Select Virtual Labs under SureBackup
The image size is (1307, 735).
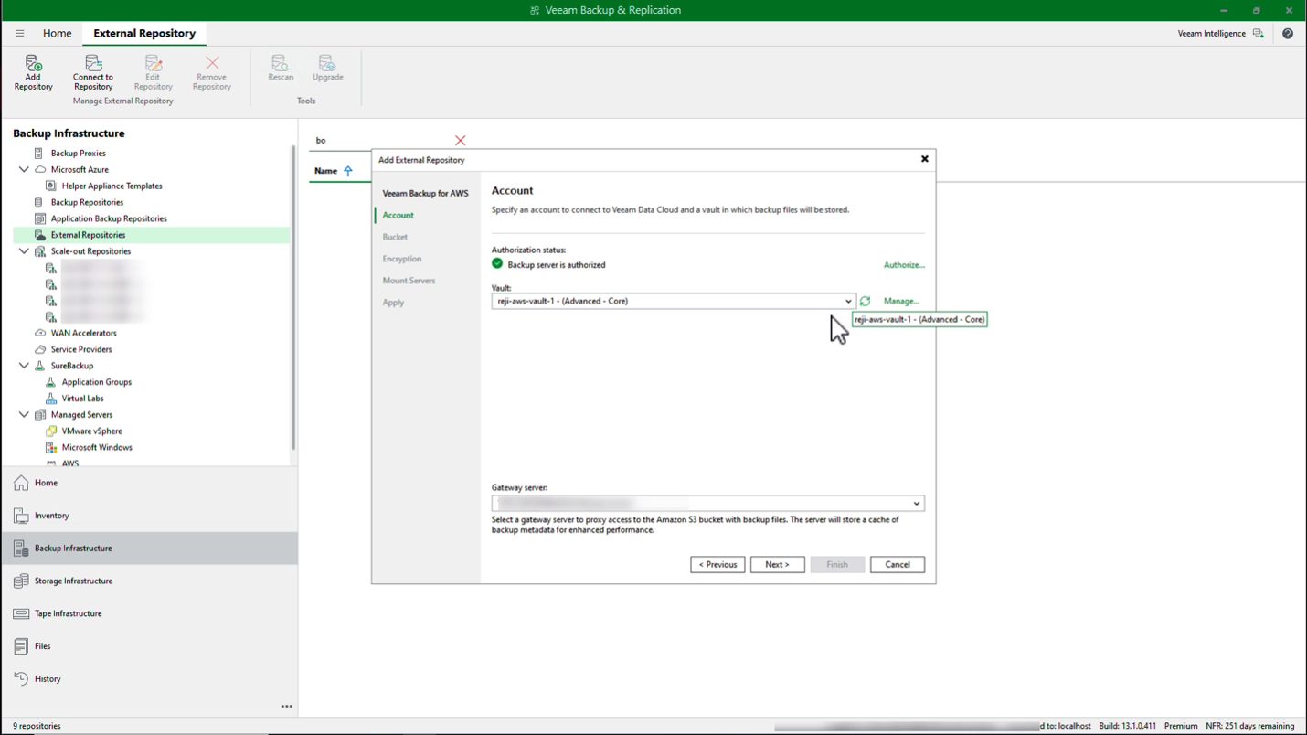pyautogui.click(x=82, y=399)
